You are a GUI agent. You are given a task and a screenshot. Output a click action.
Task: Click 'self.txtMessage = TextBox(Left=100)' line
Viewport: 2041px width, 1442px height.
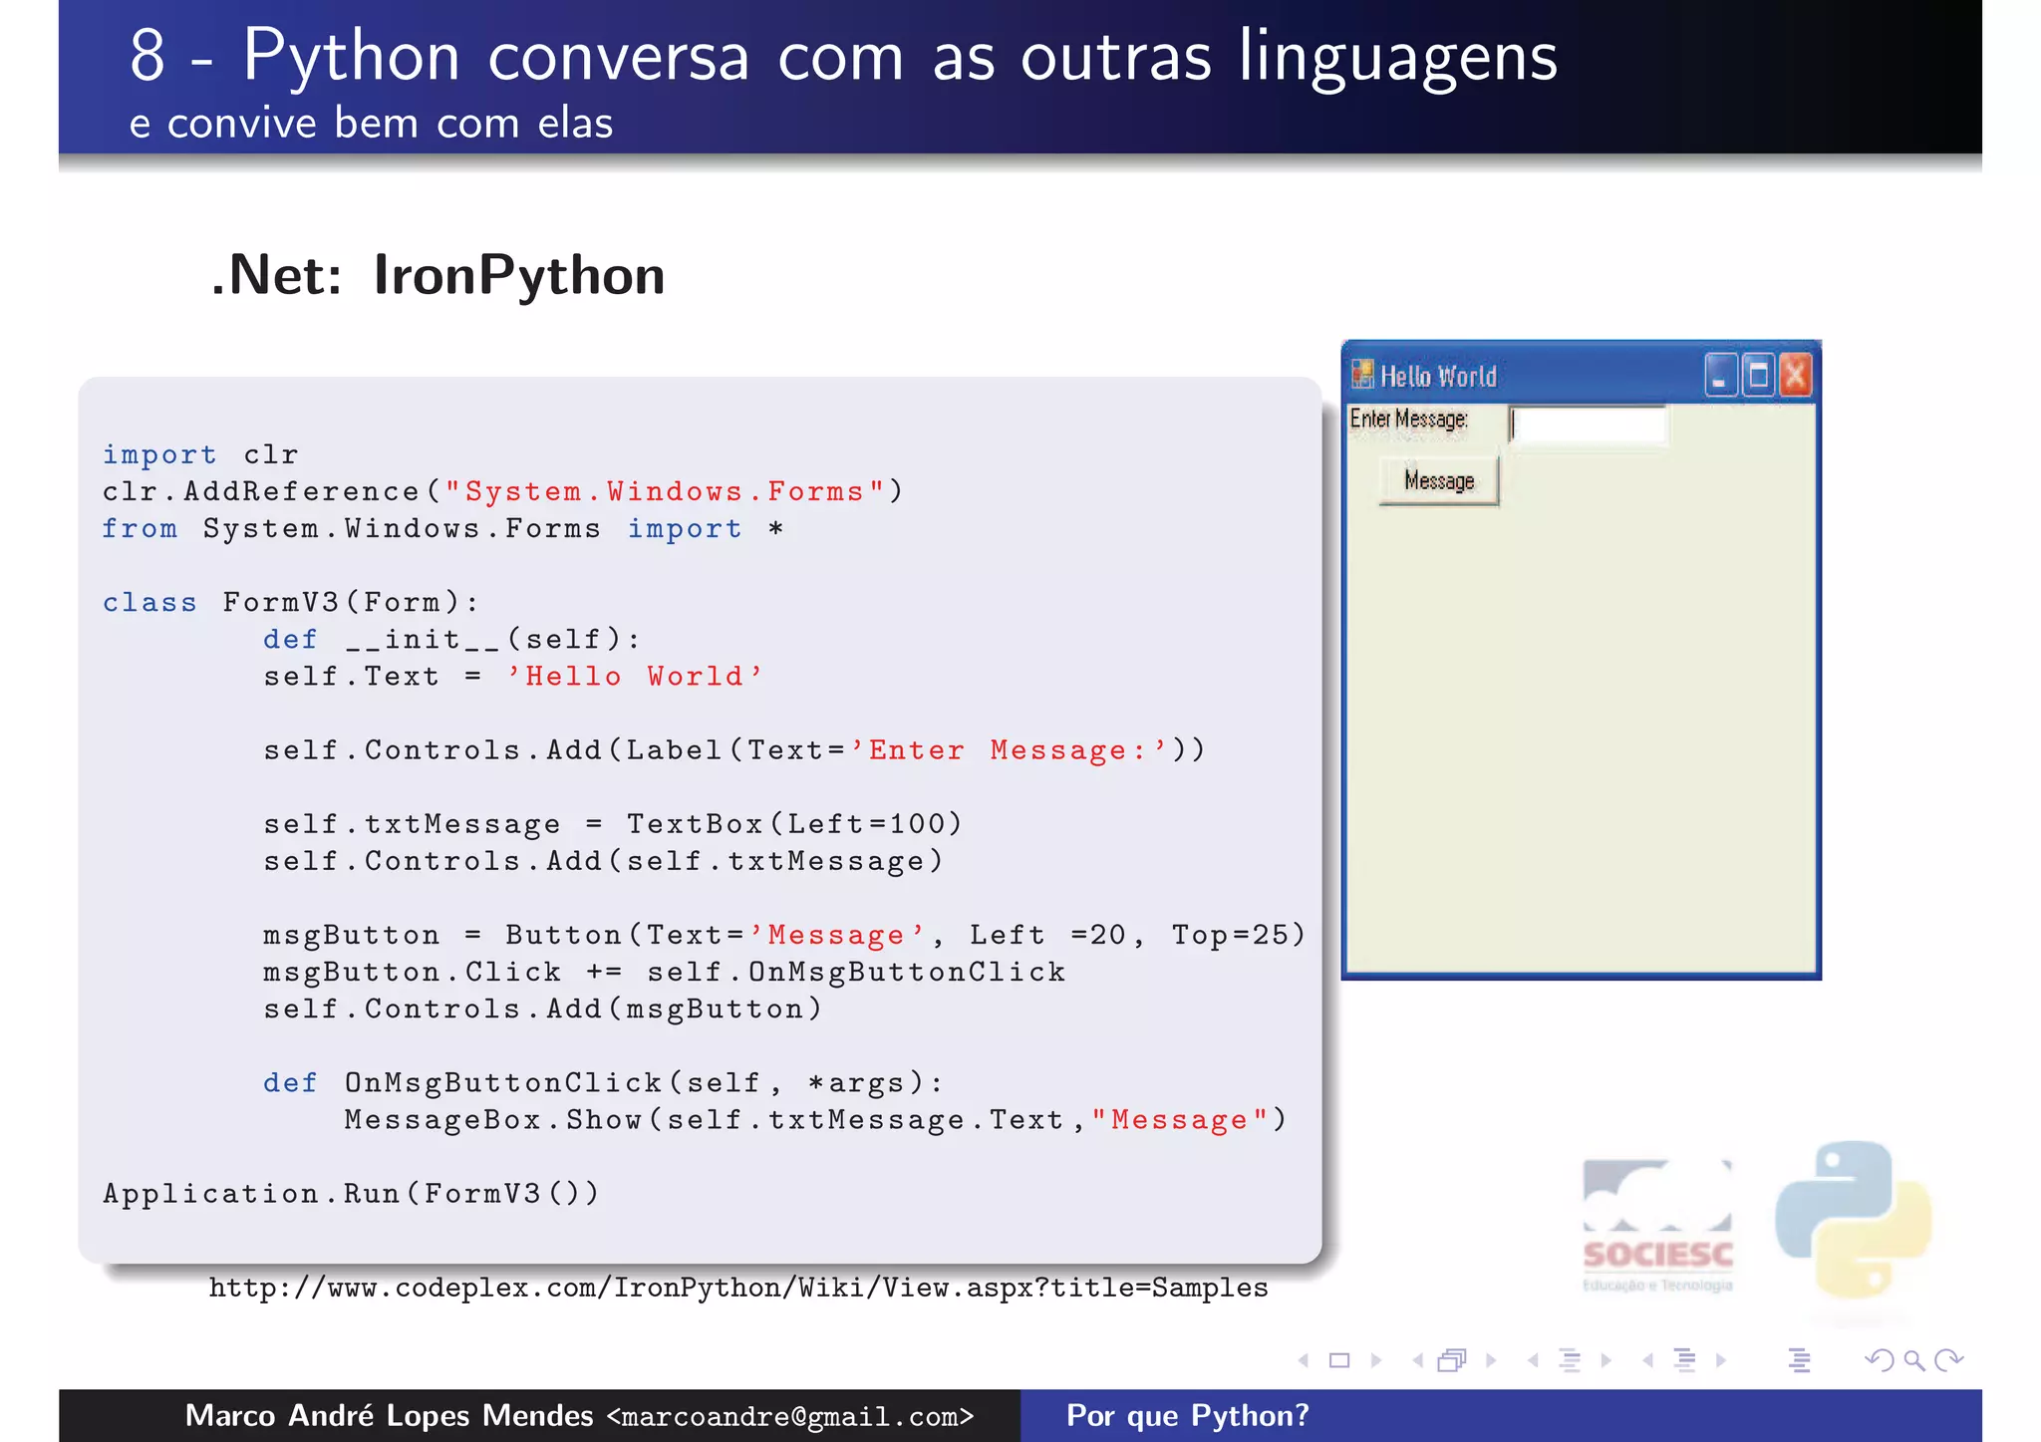pos(614,824)
